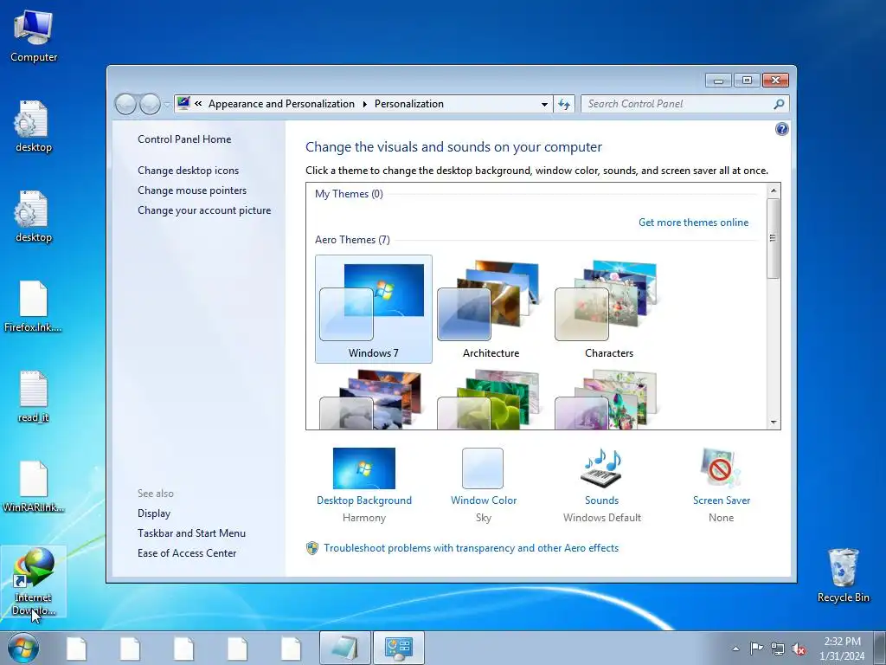Open the Computer desktop icon

[34, 36]
